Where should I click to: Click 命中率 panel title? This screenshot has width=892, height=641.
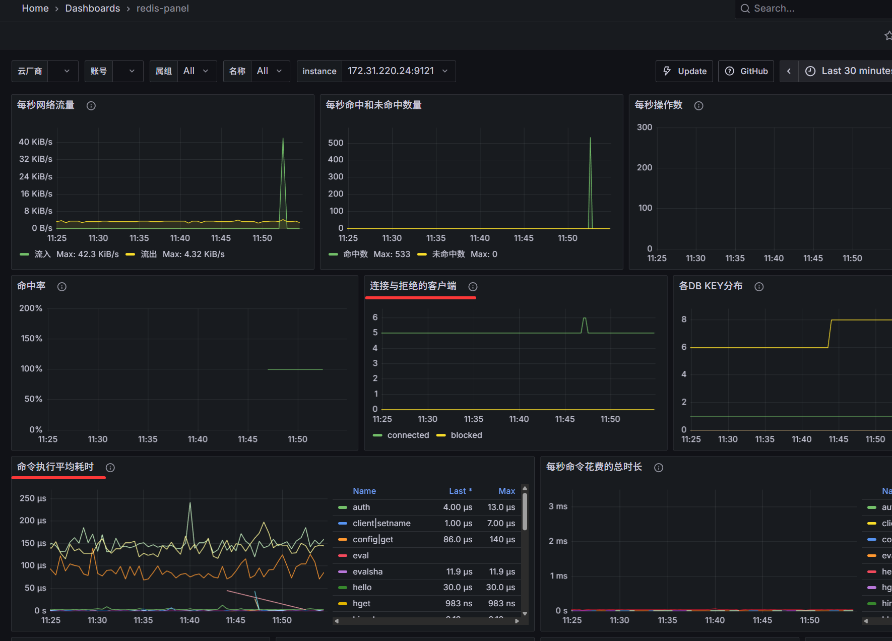(31, 286)
